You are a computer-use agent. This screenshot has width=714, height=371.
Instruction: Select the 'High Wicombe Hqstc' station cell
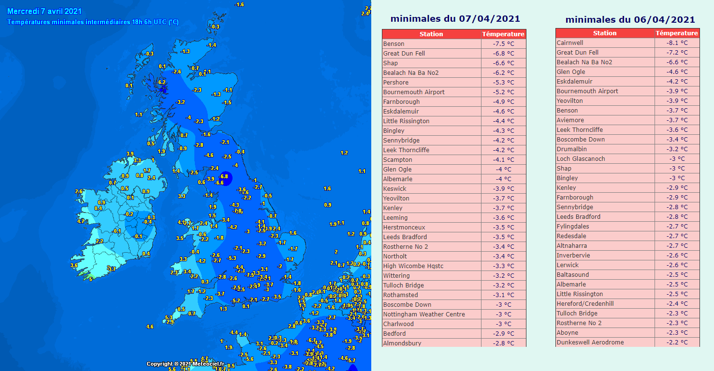[x=431, y=266]
